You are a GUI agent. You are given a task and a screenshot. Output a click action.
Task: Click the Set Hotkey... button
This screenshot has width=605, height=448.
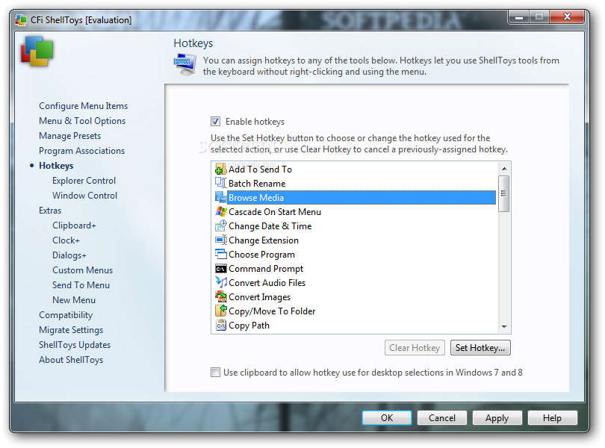(x=480, y=348)
